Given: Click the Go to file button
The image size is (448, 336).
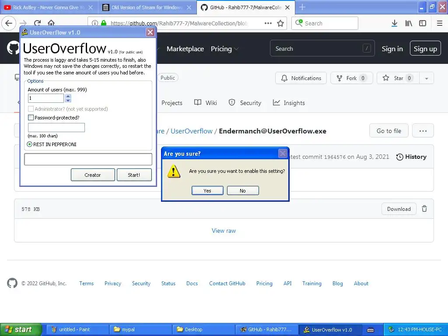Looking at the screenshot, I should (x=388, y=131).
